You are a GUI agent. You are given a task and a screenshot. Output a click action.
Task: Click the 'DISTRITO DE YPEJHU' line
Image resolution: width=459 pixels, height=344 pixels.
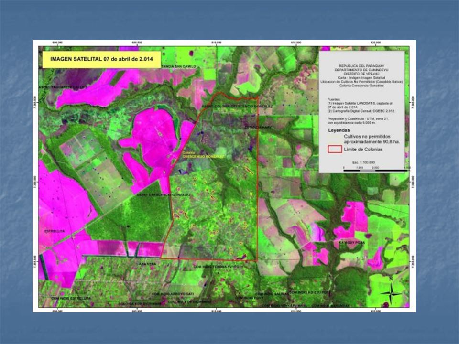[x=361, y=74]
